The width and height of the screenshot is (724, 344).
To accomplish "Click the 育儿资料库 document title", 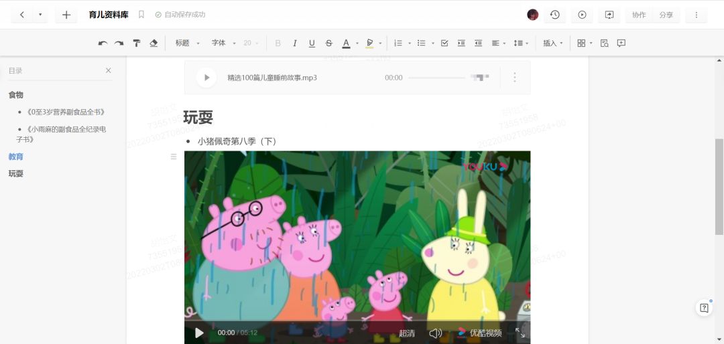I will [109, 15].
